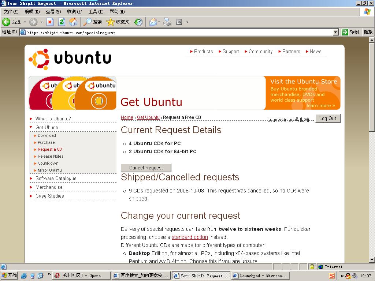The image size is (375, 281).
Task: Open the Release Notes sidebar link
Action: tap(51, 156)
